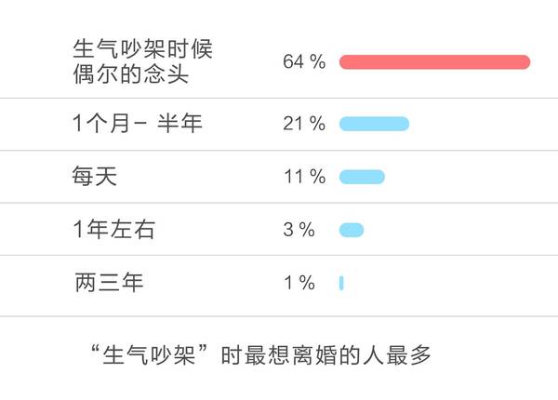Select the 每天 option label
Viewport: 558px width, 400px height.
tap(94, 176)
